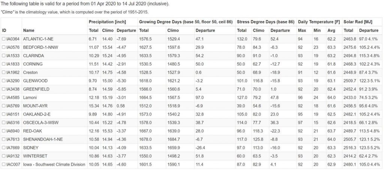The height and width of the screenshot is (172, 384).
Task: Check the IA3290 GLENWOOD station box
Action: (x=4, y=81)
